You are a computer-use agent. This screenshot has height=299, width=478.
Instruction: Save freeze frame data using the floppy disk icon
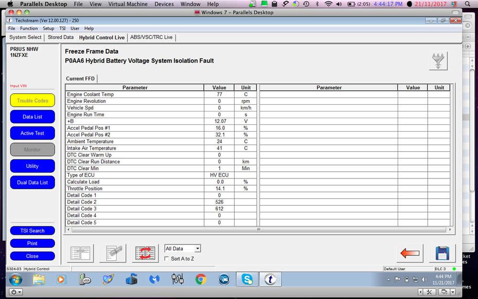click(x=442, y=253)
